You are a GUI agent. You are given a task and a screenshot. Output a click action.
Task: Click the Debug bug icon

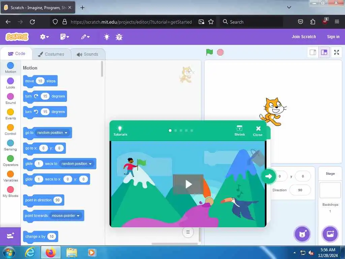(119, 37)
